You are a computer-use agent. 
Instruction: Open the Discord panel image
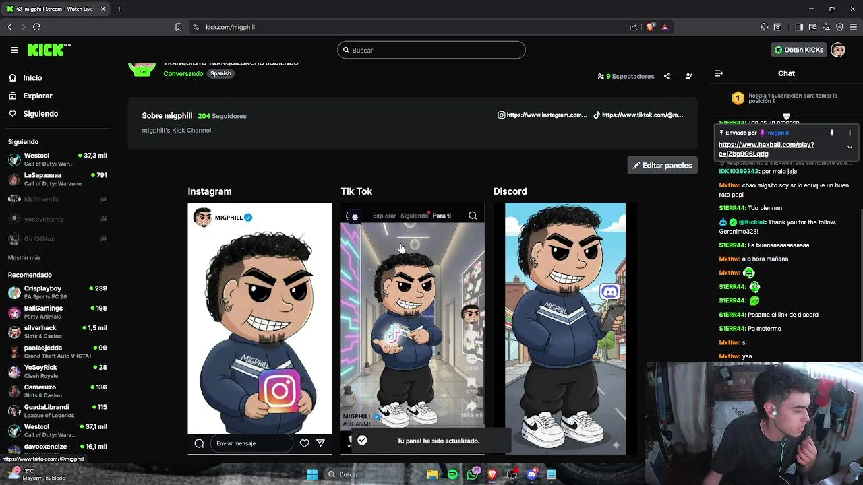pyautogui.click(x=565, y=329)
